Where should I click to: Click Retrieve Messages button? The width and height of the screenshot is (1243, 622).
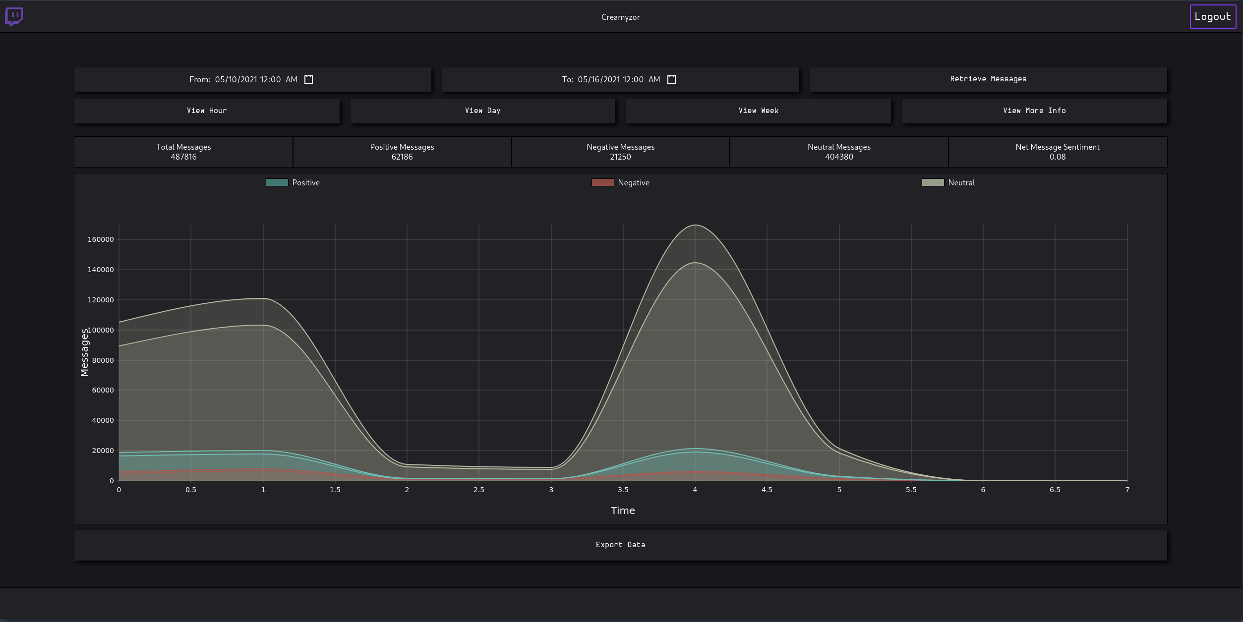(x=988, y=79)
